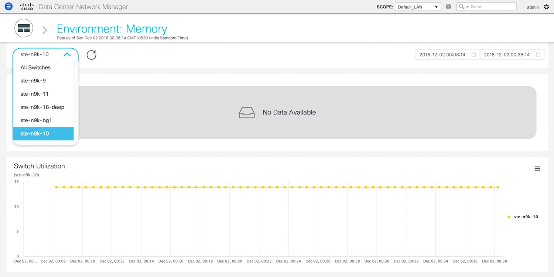Select ste-n9k-bg1 from the dropdown list
This screenshot has height=277, width=554.
click(x=36, y=120)
